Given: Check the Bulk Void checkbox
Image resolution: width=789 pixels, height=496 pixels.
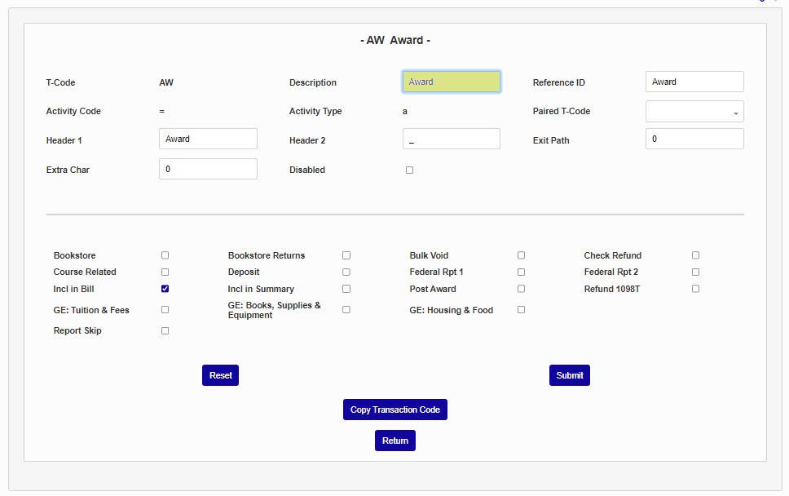Looking at the screenshot, I should coord(522,255).
